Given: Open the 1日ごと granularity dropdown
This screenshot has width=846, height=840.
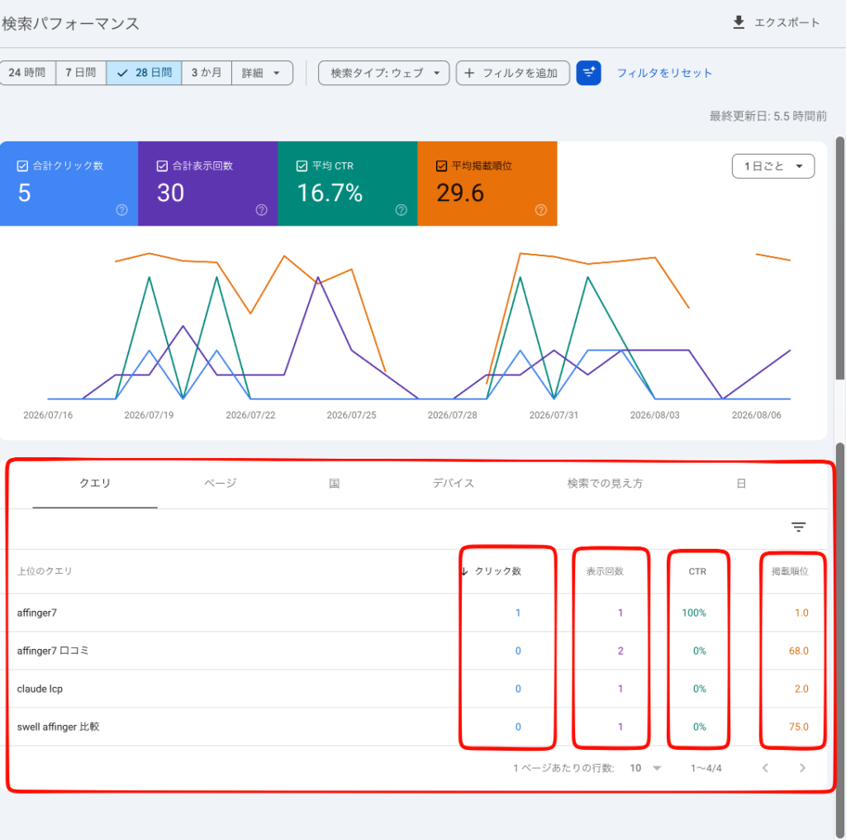Looking at the screenshot, I should pos(772,166).
